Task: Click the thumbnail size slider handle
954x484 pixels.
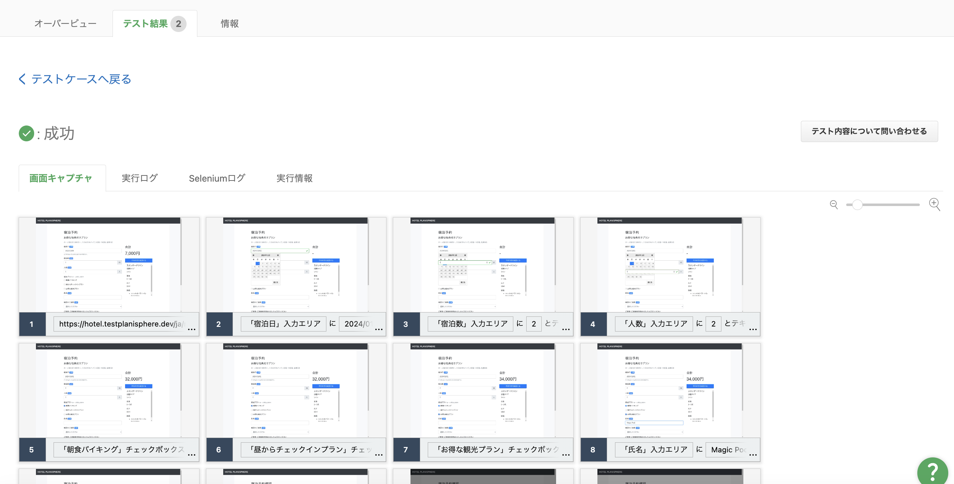Action: [857, 205]
